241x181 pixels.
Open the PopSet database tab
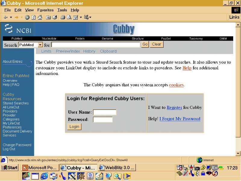click(x=166, y=39)
